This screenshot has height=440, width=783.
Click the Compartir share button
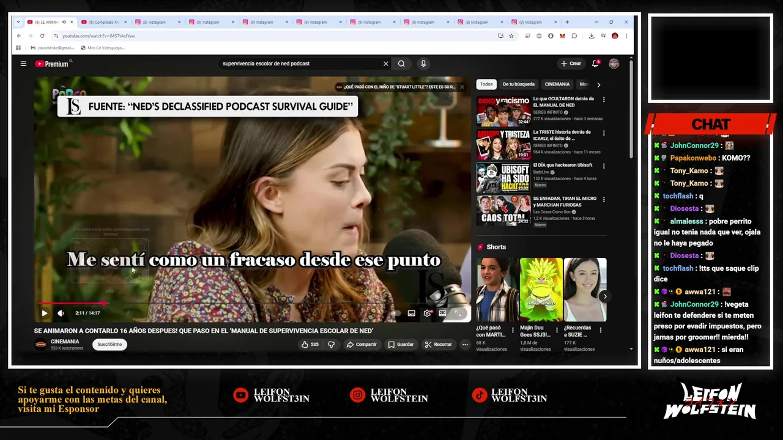(362, 345)
